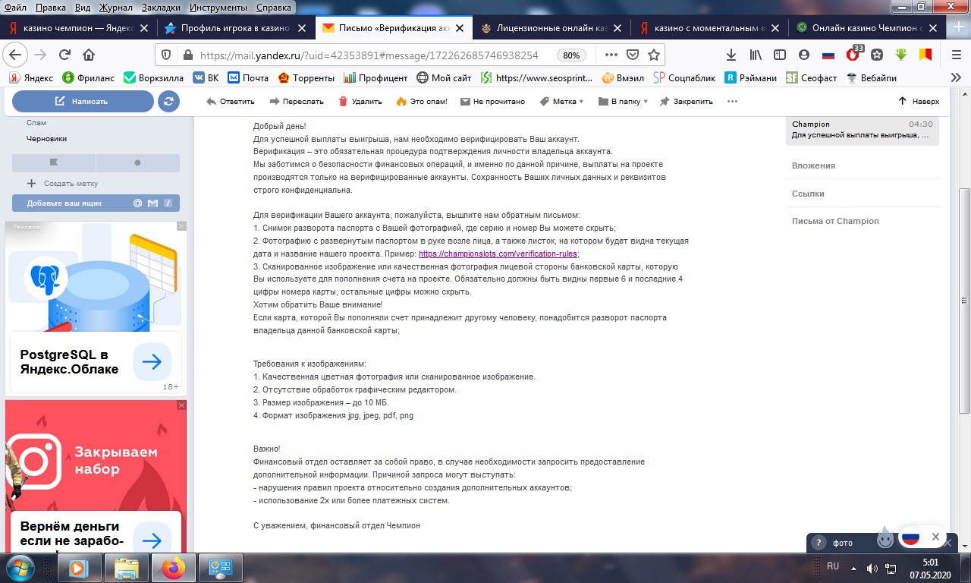This screenshot has height=583, width=971.
Task: Bookmark this page with the star
Action: click(653, 55)
